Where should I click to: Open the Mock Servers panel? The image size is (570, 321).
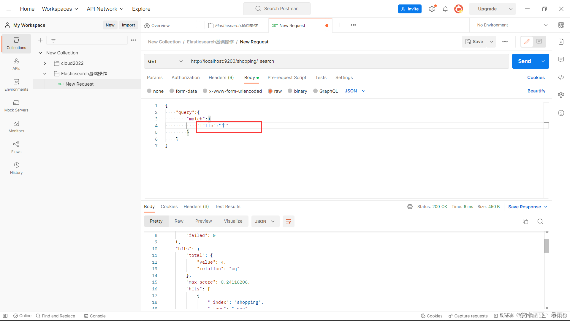click(16, 106)
